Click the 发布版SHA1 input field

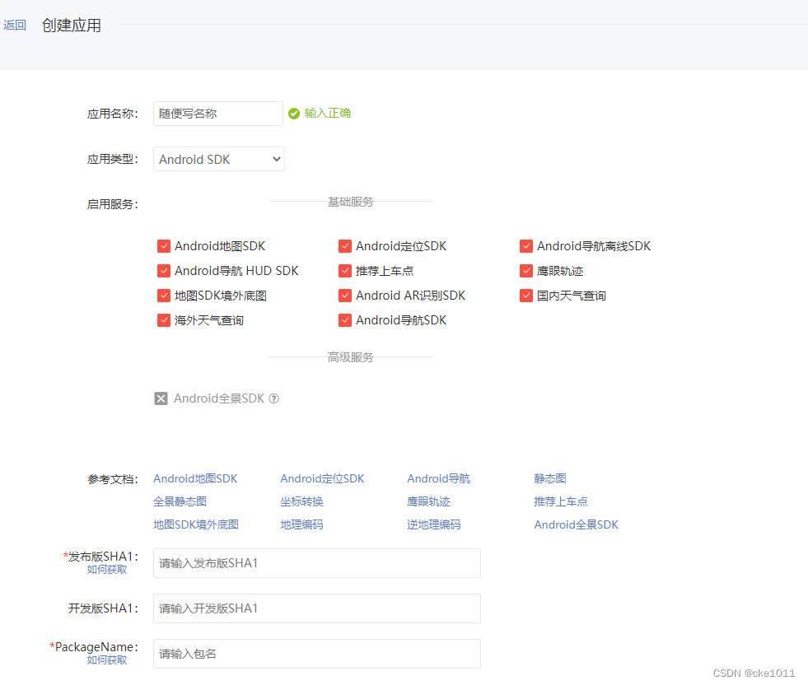pyautogui.click(x=316, y=562)
